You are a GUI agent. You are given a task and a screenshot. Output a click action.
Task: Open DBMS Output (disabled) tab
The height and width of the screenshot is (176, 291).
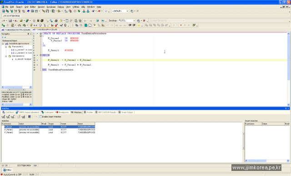coord(27,112)
